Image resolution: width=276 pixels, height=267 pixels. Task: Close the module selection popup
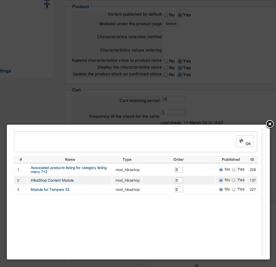click(x=270, y=124)
